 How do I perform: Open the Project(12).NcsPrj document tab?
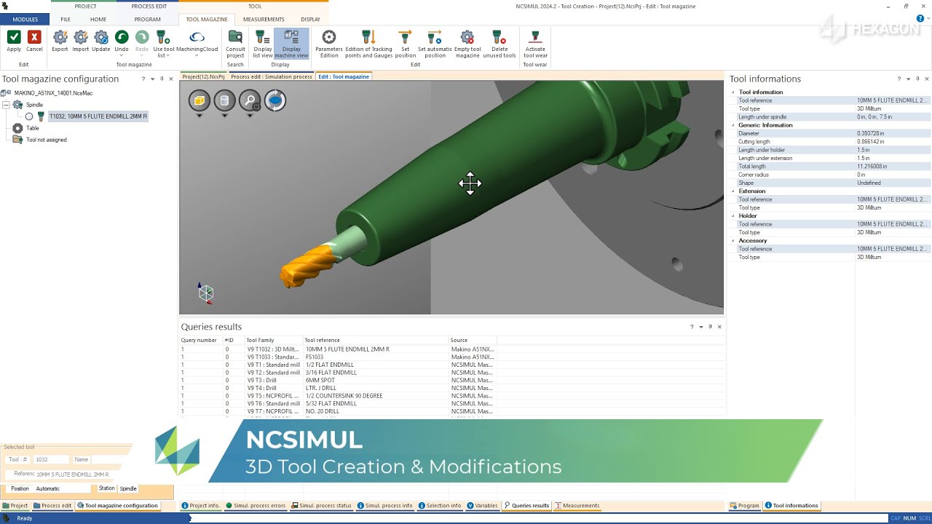pos(203,76)
